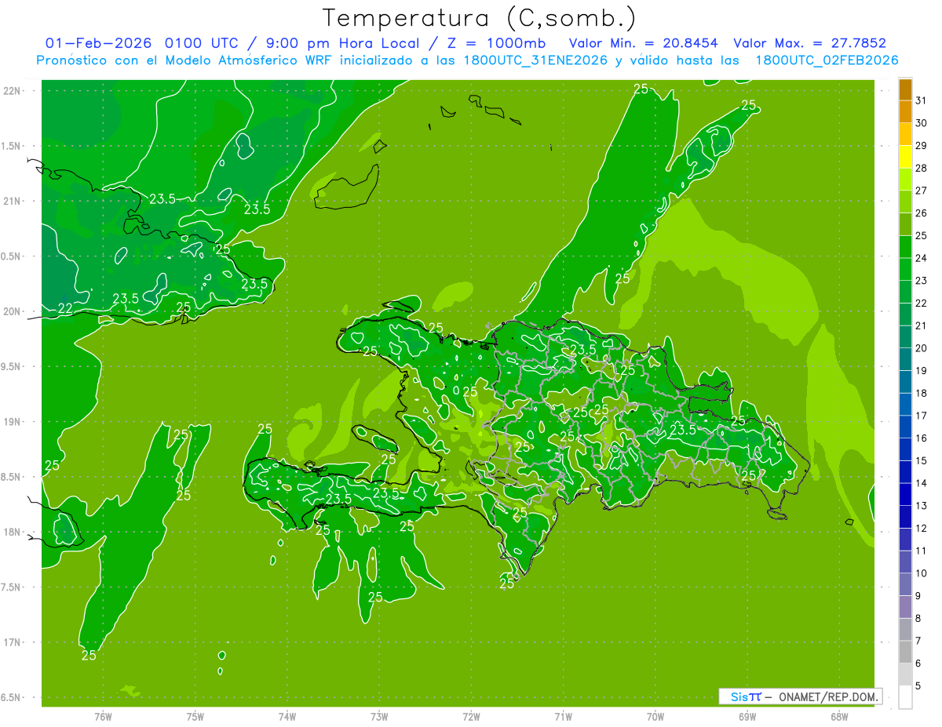Click the "18N" latitude axis label
This screenshot has height=727, width=942.
coord(12,532)
